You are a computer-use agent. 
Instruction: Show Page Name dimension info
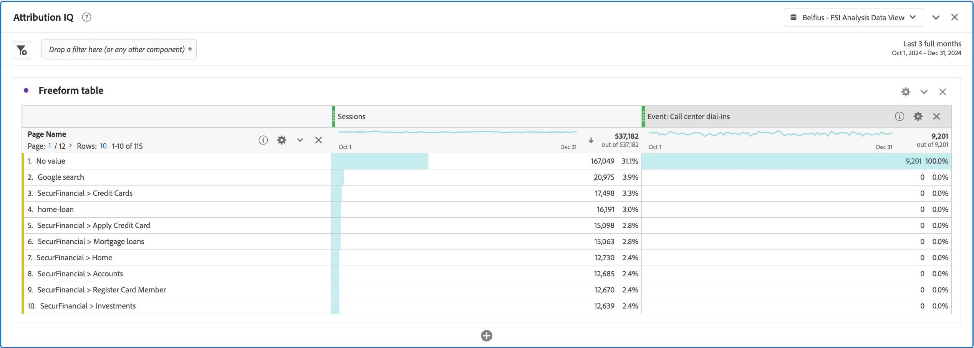pyautogui.click(x=263, y=140)
